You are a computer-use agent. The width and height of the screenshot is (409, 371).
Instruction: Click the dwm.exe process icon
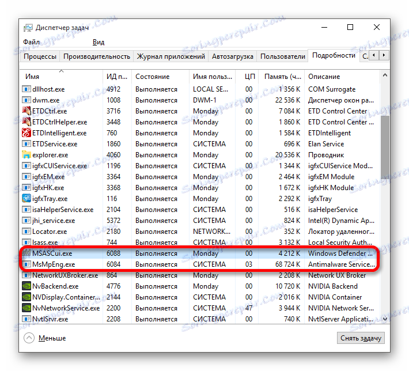tap(26, 100)
